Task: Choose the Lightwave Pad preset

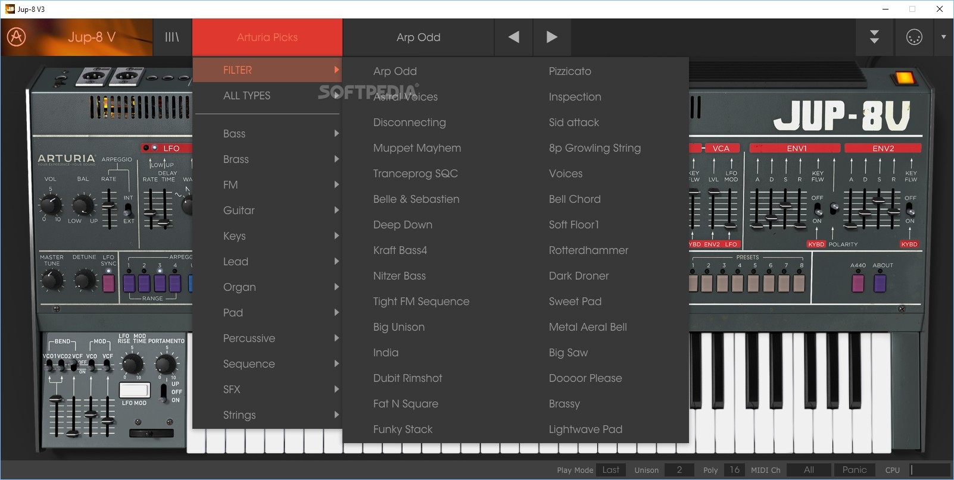Action: [x=585, y=429]
